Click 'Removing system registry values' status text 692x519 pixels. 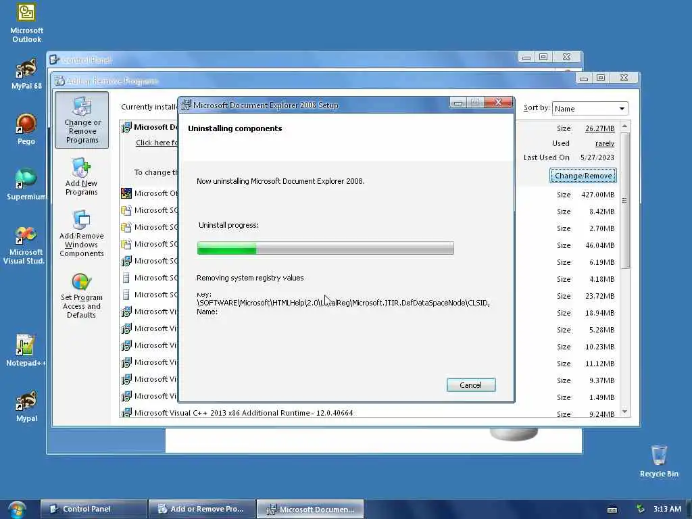(250, 278)
